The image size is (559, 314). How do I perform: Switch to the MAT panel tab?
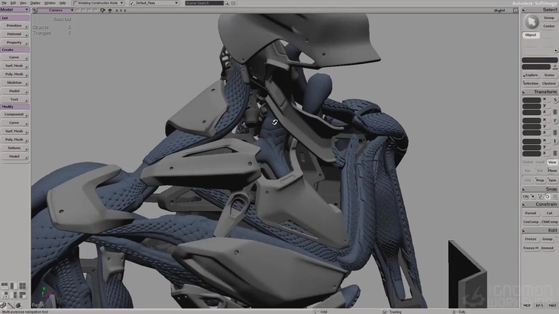tap(552, 305)
